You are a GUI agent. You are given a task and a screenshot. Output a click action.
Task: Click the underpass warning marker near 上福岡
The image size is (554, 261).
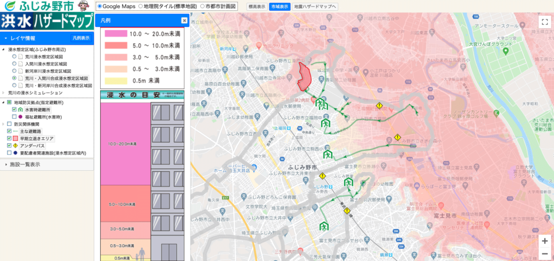380,106
